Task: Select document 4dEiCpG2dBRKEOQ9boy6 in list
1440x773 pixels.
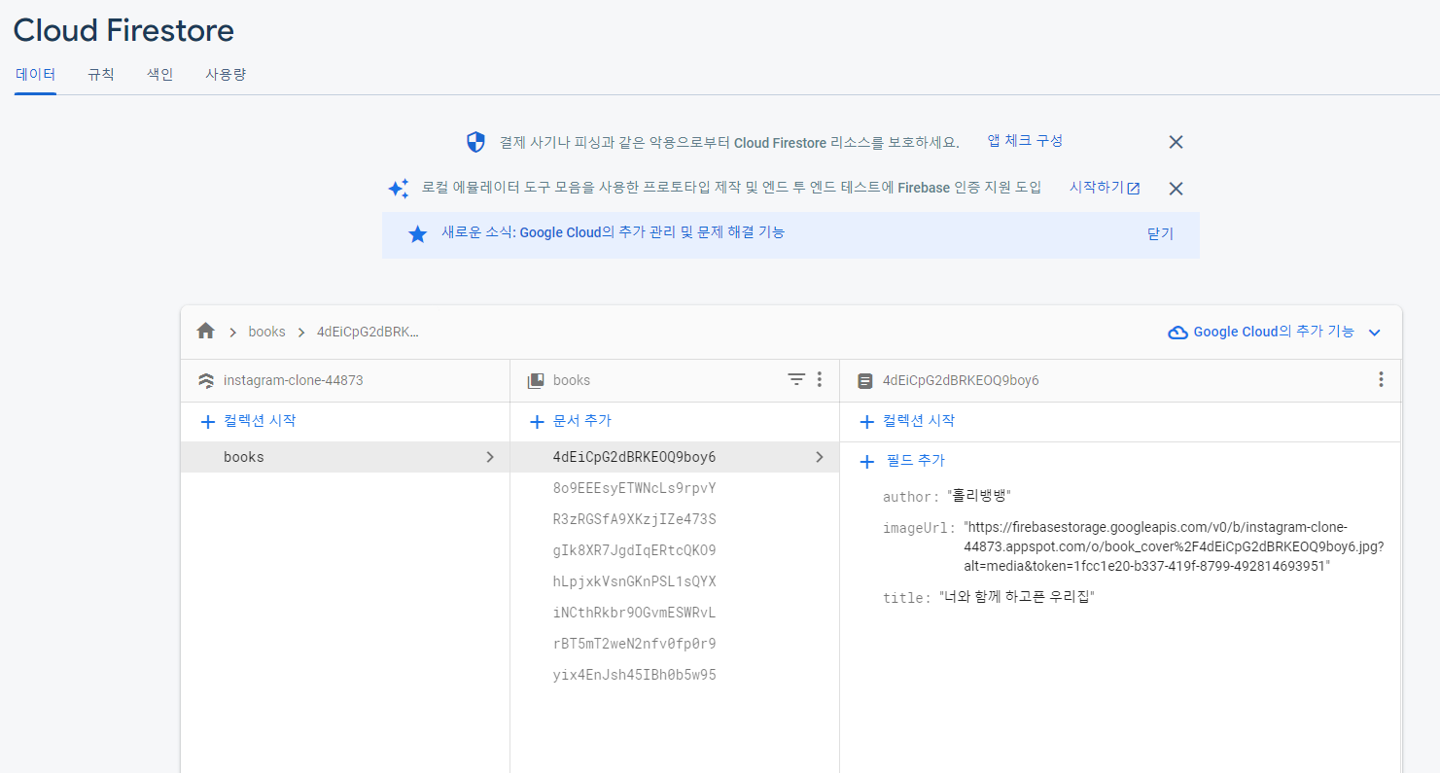Action: coord(675,457)
